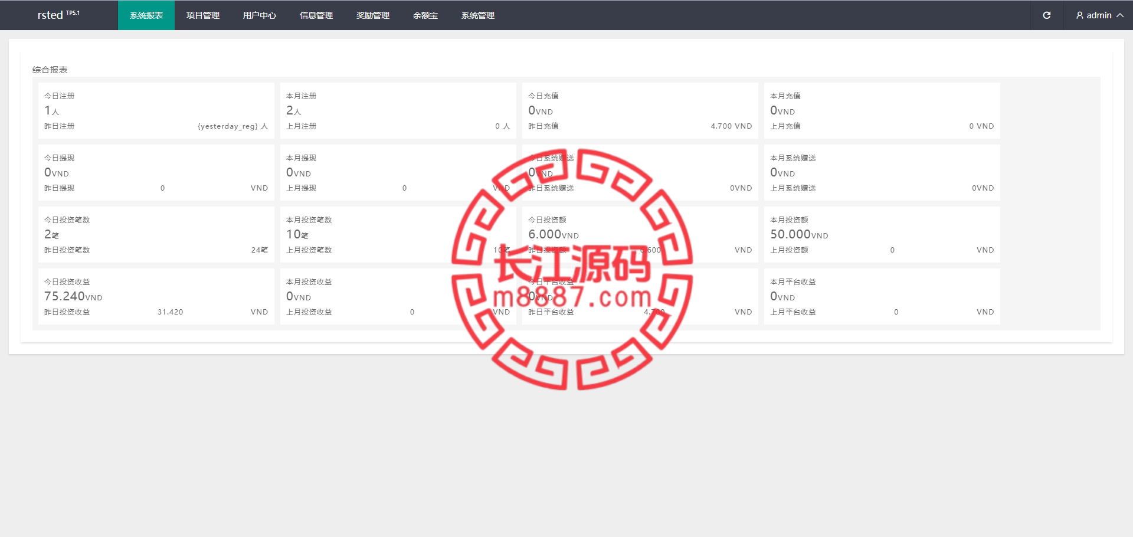This screenshot has height=537, width=1133.
Task: Click the 50.000VND monthly investment amount
Action: point(799,234)
